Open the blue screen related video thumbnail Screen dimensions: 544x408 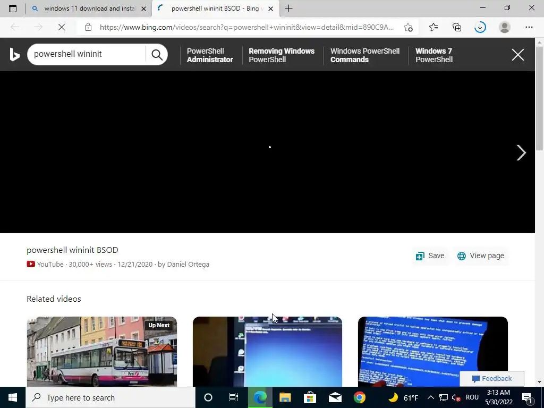[432, 351]
